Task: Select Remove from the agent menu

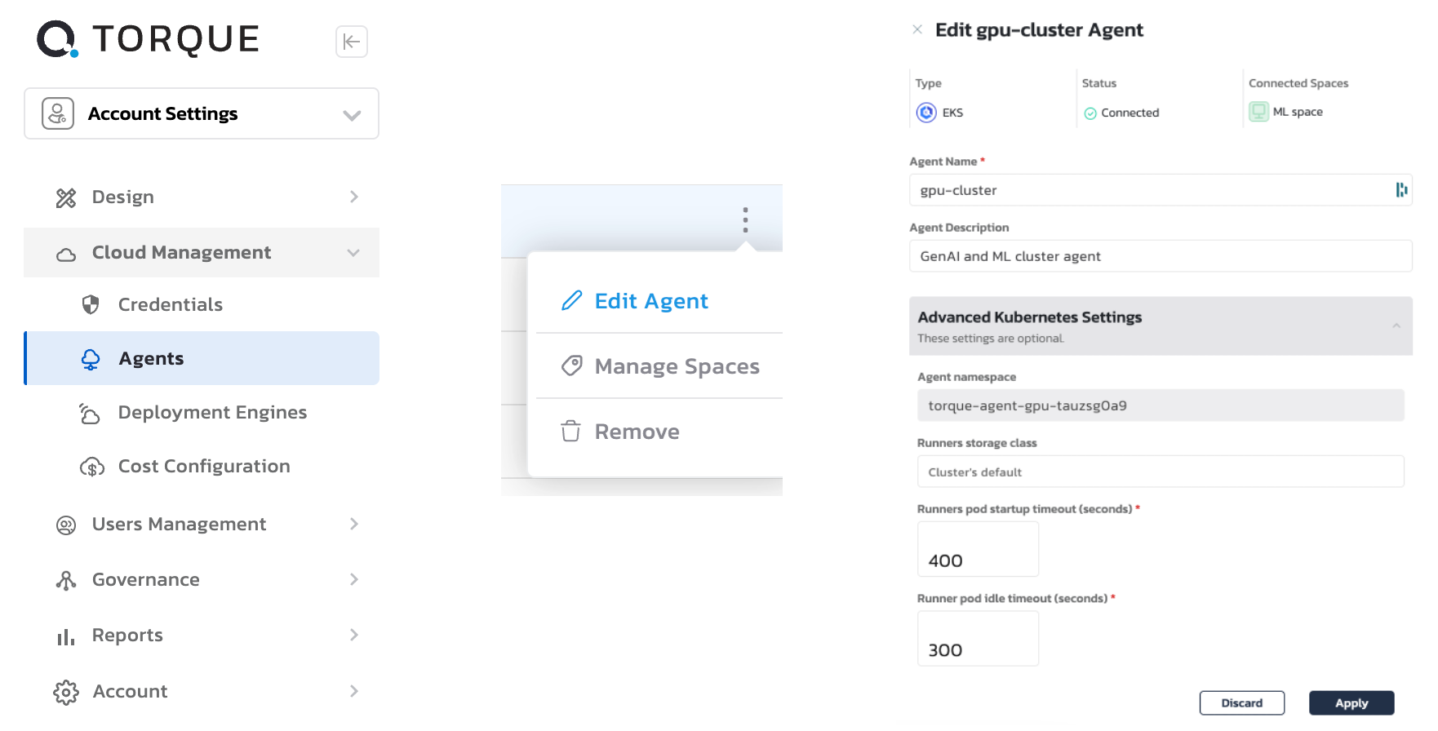Action: pyautogui.click(x=637, y=432)
